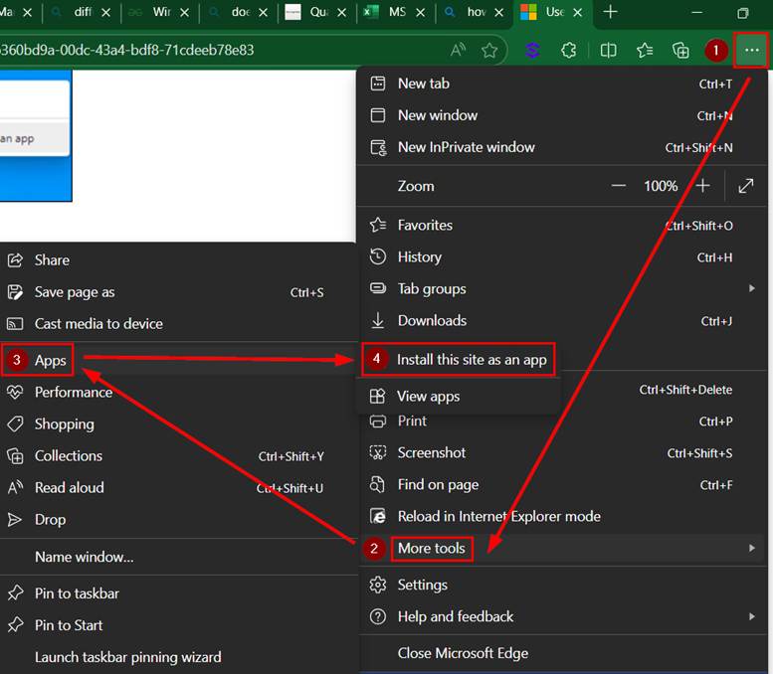Open Settings and more ellipsis menu

pyautogui.click(x=751, y=50)
